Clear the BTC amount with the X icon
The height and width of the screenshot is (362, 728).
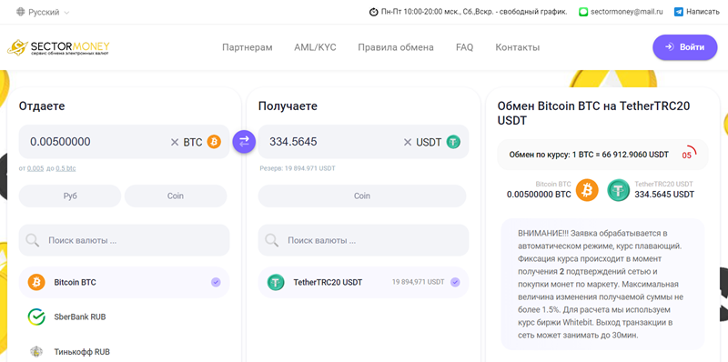[175, 143]
